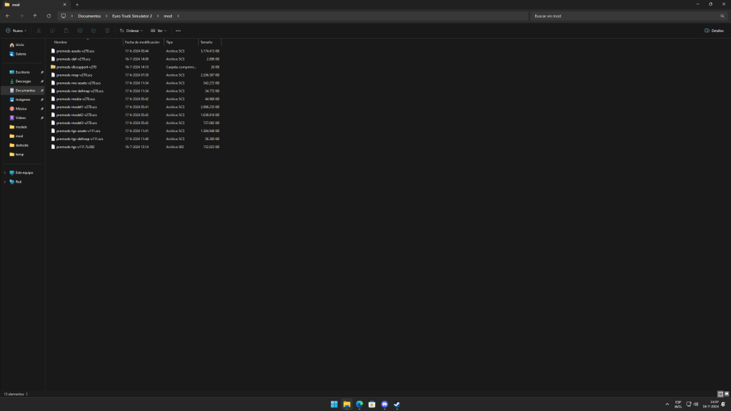The height and width of the screenshot is (411, 731).
Task: Open the Ver view dropdown
Action: pos(158,31)
